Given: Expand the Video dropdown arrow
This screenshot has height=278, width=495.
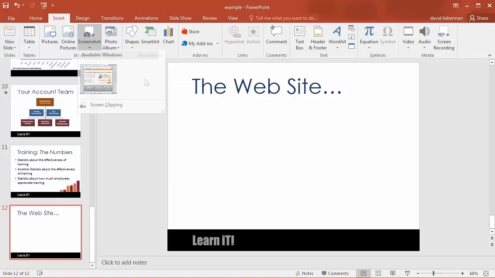Looking at the screenshot, I should pyautogui.click(x=408, y=48).
